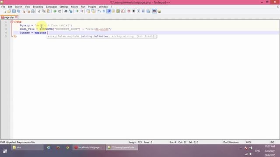The image size is (280, 157).
Task: Start macro recording with red dot
Action: [x=129, y=11]
